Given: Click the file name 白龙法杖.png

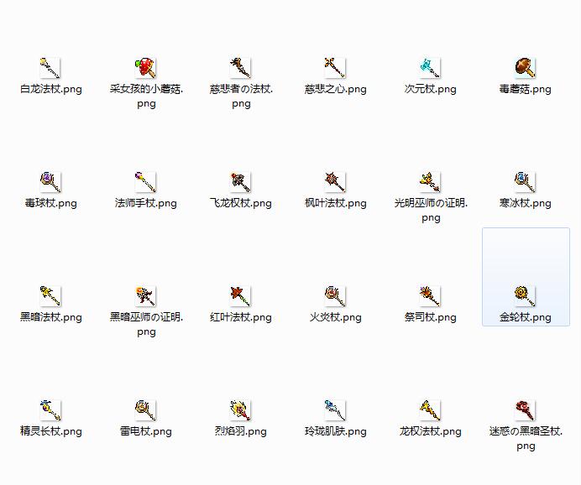Looking at the screenshot, I should pyautogui.click(x=50, y=89).
